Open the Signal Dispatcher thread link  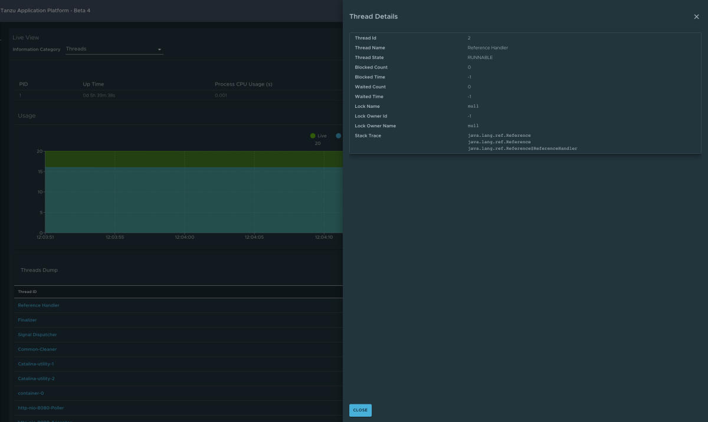(x=37, y=335)
